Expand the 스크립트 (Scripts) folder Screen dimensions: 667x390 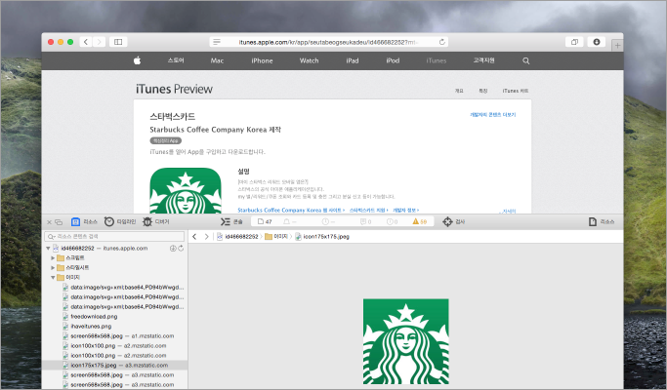pos(53,257)
